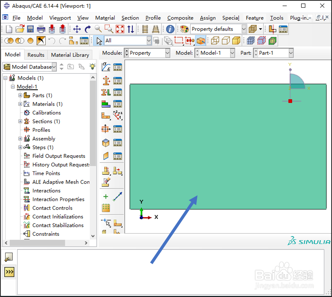Click the Auto-Fit View icon
Image resolution: width=332 pixels, height=297 pixels.
[x=120, y=29]
